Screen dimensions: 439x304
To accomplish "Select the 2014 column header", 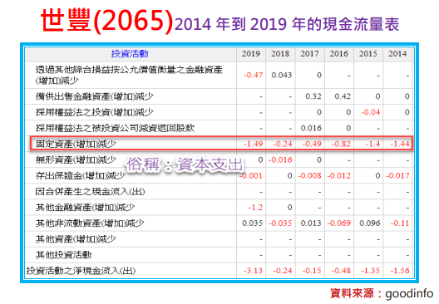I will click(397, 54).
